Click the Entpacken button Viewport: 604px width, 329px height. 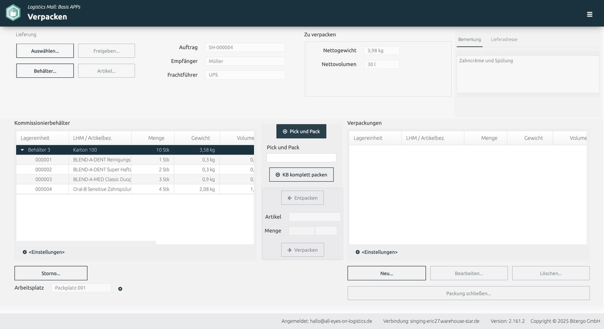[302, 198]
